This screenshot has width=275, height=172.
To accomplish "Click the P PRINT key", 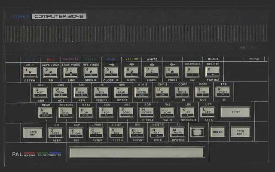I will click(223, 92).
